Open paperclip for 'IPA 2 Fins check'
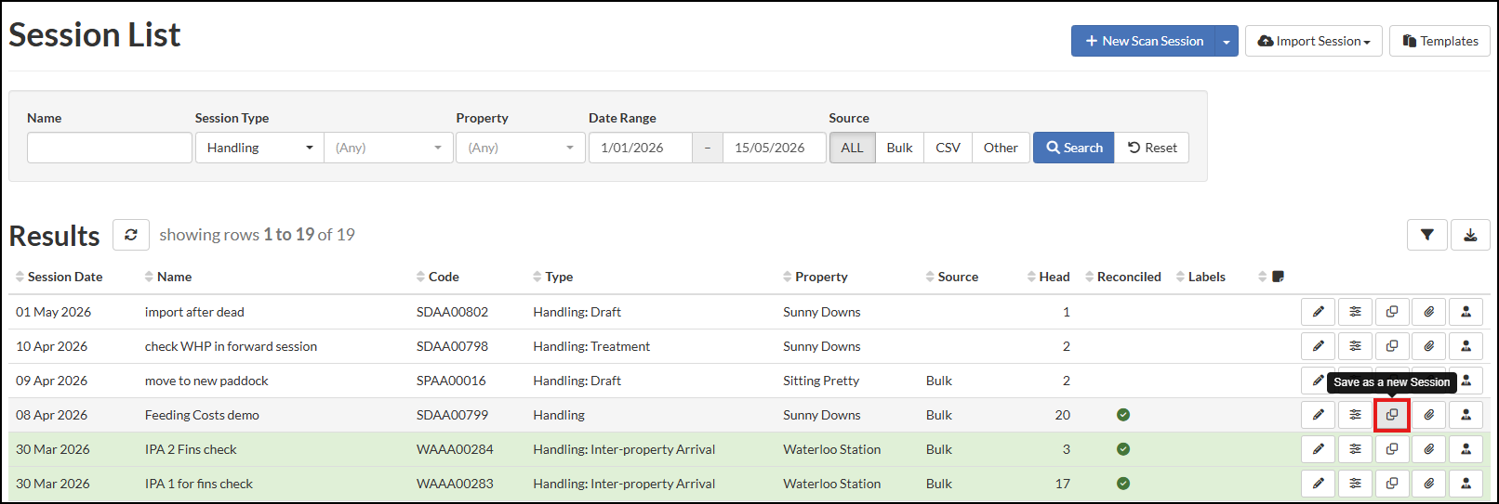Viewport: 1499px width, 504px height. coord(1429,449)
